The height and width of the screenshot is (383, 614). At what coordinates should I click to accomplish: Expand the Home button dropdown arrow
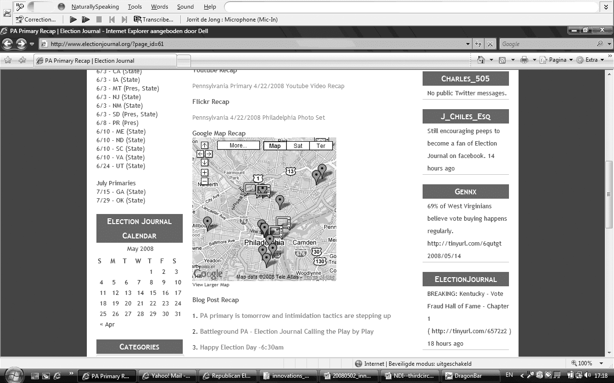pyautogui.click(x=491, y=60)
